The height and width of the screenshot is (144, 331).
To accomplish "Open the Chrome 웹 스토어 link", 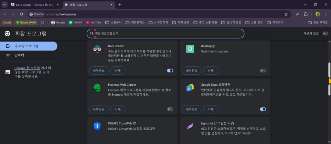I will click(x=27, y=68).
